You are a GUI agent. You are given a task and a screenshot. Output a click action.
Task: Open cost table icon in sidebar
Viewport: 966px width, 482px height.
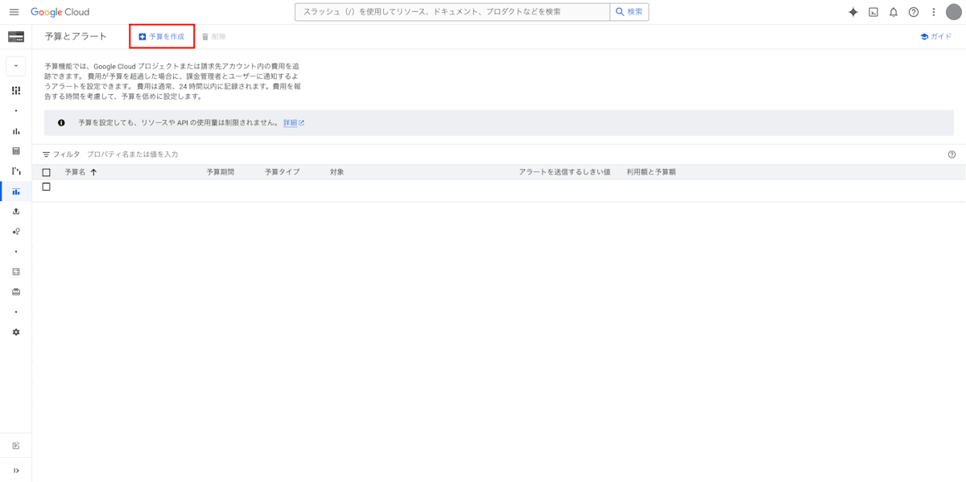[16, 151]
